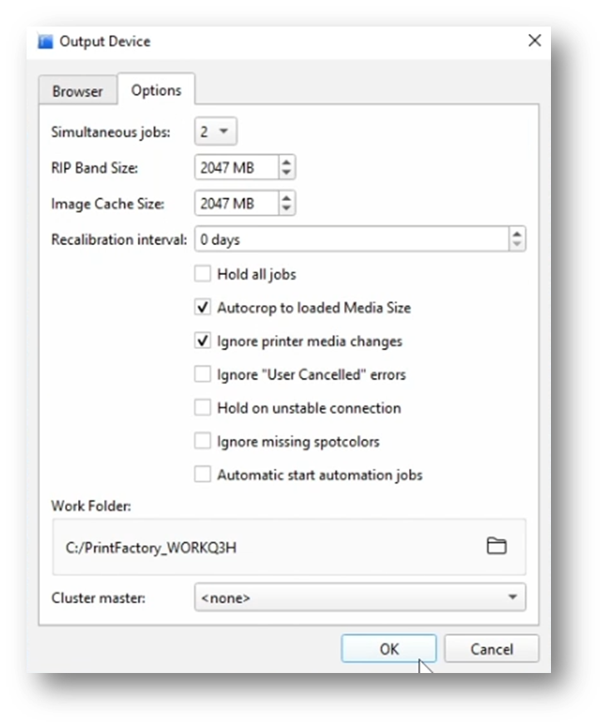Click the Image Cache Size value field
Image resolution: width=605 pixels, height=727 pixels.
click(x=237, y=203)
